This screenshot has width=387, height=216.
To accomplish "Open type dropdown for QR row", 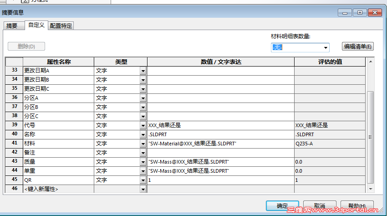I will (x=143, y=180).
